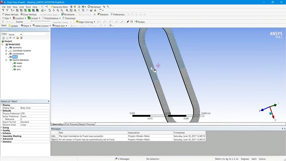Viewport: 286px width, 161px height.
Task: Expand the Connections tree node
Action: pyautogui.click(x=6, y=54)
